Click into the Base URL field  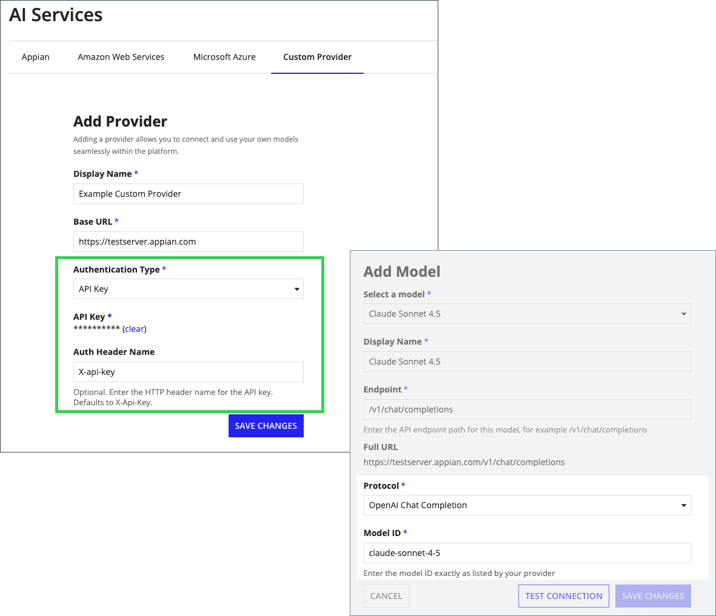(x=188, y=242)
